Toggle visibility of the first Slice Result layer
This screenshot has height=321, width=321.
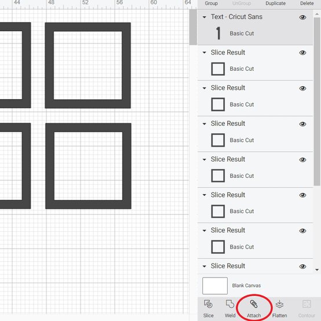[x=302, y=53]
